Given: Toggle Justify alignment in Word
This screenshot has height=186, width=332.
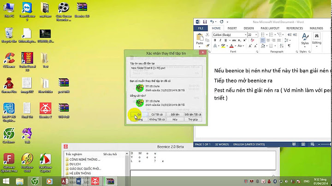Looking at the screenshot, I should pos(279,40).
